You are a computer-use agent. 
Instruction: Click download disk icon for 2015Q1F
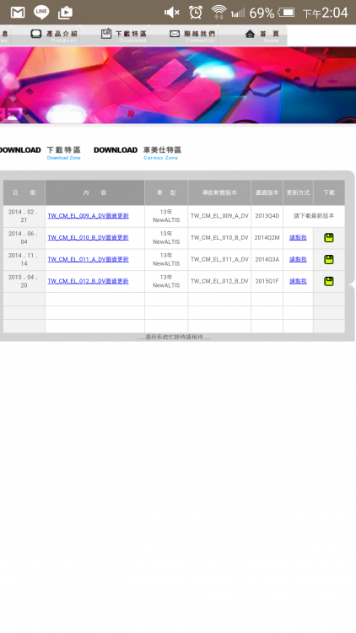coord(329,281)
